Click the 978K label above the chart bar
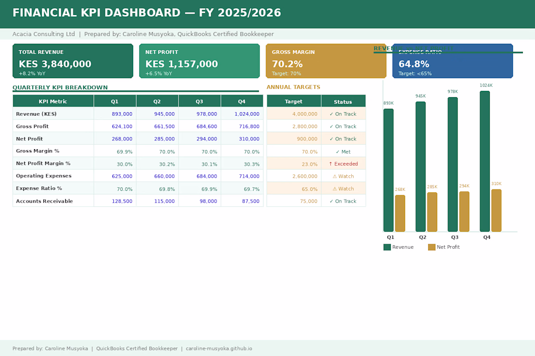Viewport: 535px width, 356px height. point(453,92)
